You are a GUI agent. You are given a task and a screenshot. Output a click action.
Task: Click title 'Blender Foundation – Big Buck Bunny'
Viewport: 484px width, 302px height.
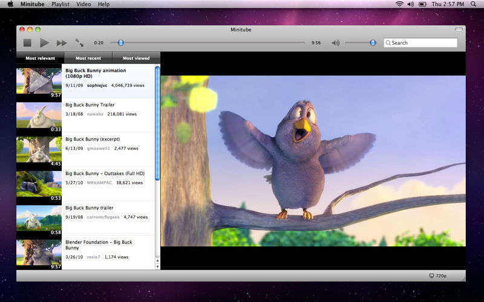[x=99, y=245]
